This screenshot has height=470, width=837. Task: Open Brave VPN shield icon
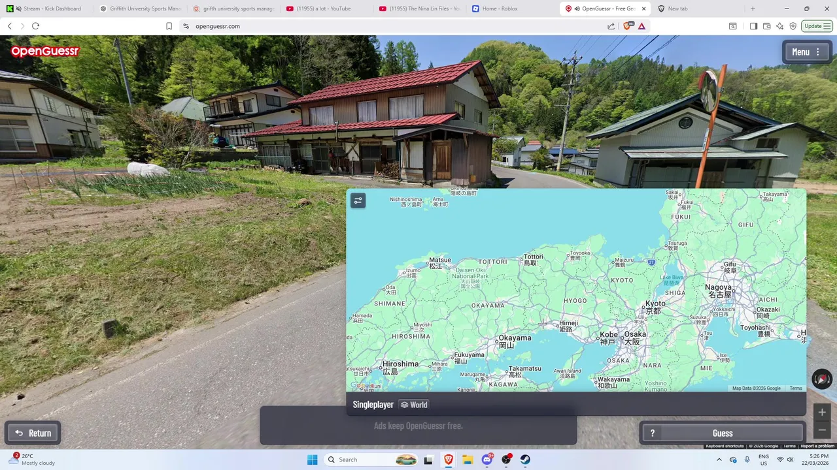point(793,26)
